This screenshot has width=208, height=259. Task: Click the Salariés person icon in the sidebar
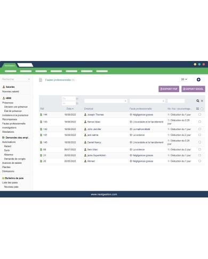(x=4, y=87)
